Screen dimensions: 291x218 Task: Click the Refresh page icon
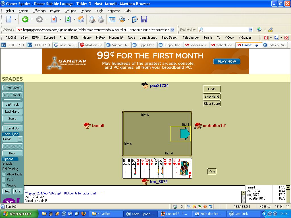pos(68,19)
